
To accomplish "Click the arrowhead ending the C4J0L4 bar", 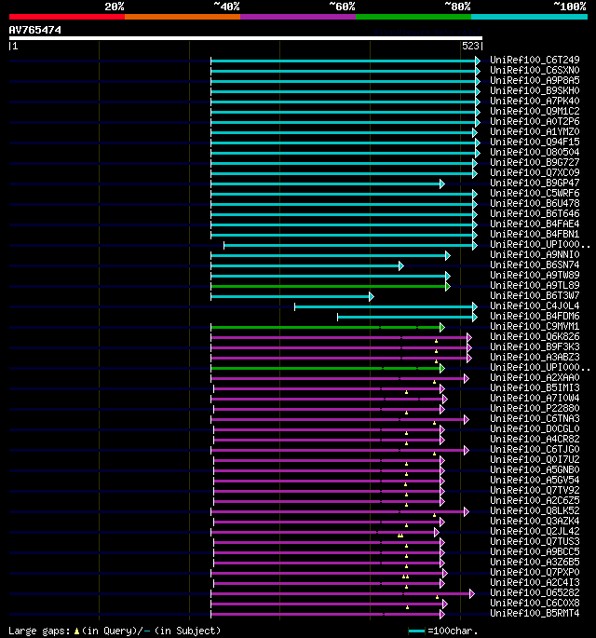I will click(474, 306).
